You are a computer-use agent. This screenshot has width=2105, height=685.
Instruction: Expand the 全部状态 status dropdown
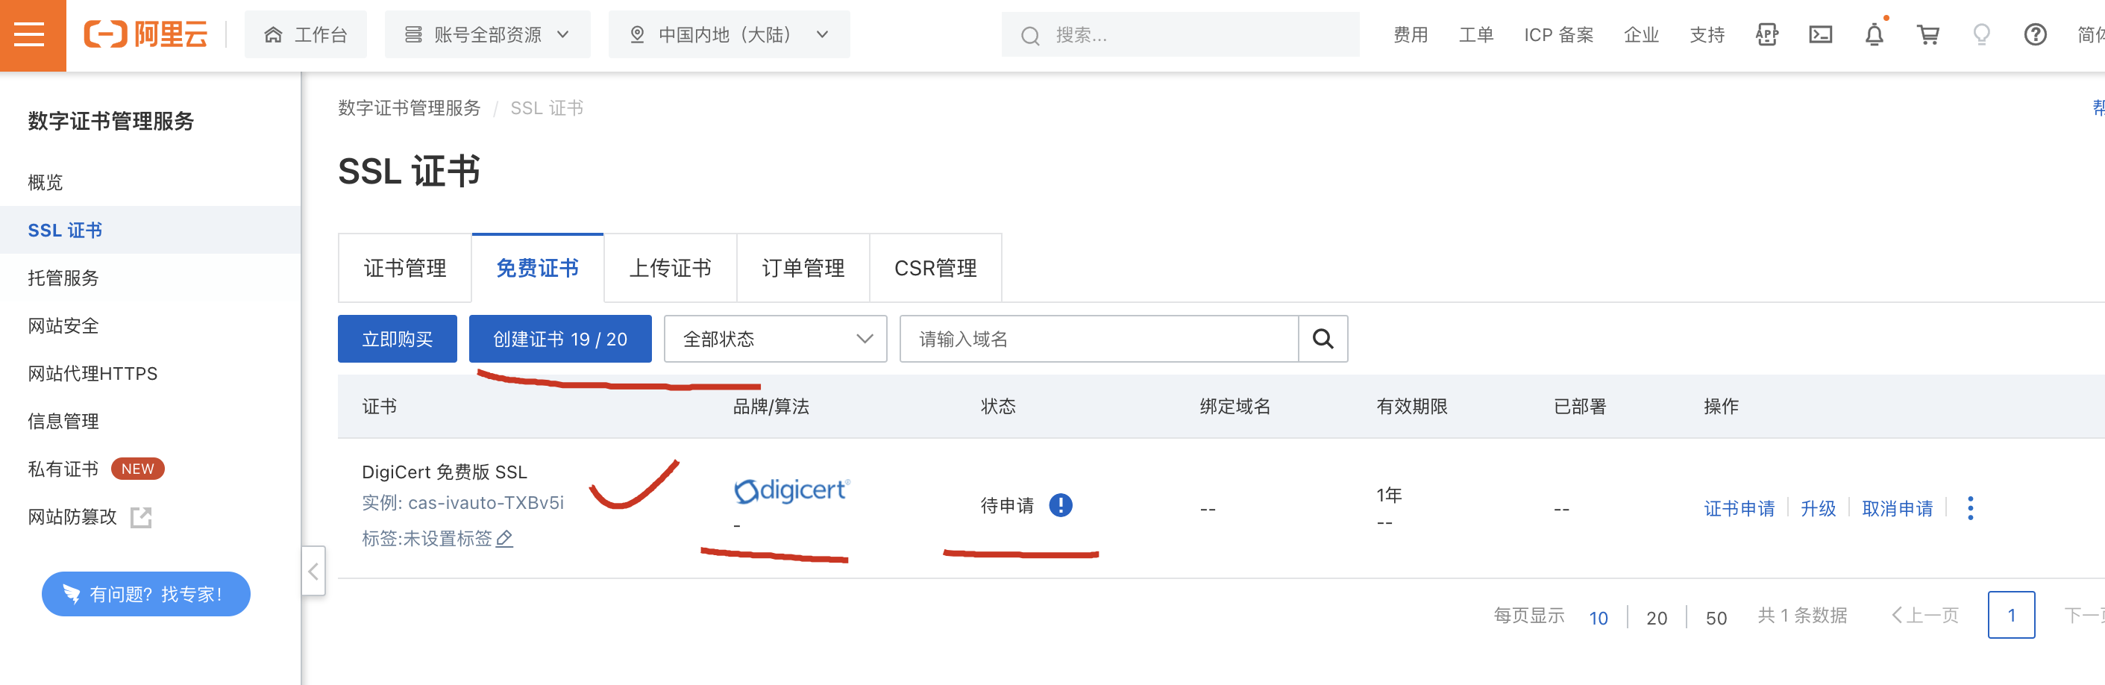pyautogui.click(x=775, y=339)
